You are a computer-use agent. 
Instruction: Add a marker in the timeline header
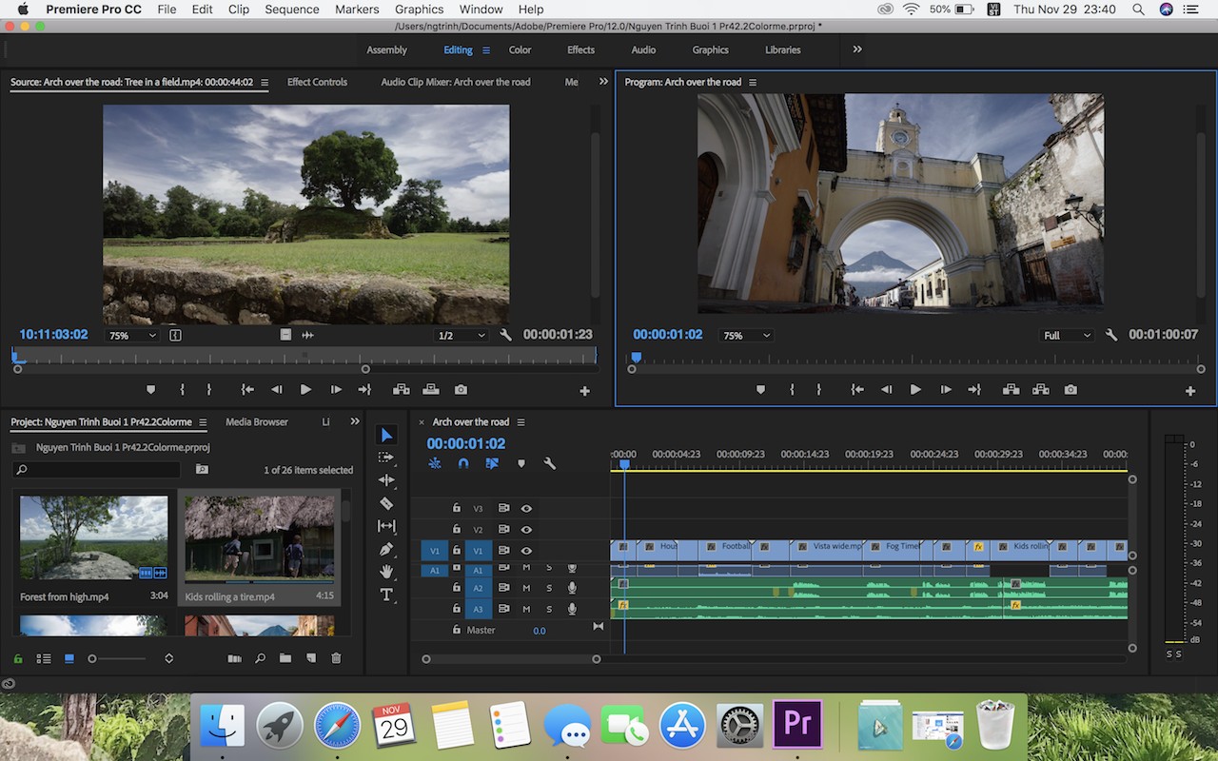tap(521, 463)
